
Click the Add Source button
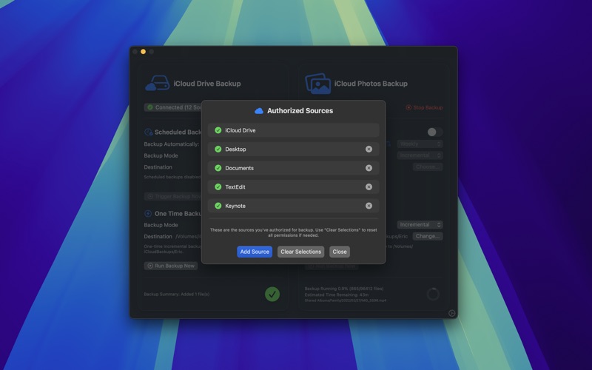[255, 252]
